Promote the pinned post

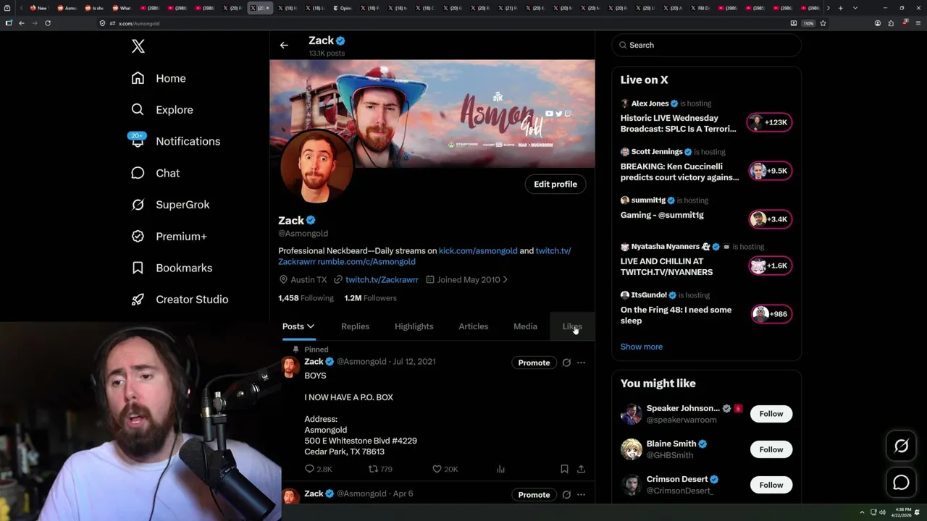534,363
